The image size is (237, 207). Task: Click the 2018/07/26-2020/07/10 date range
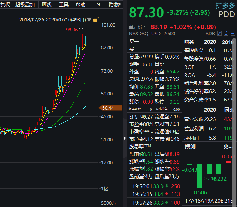[x=52, y=19]
